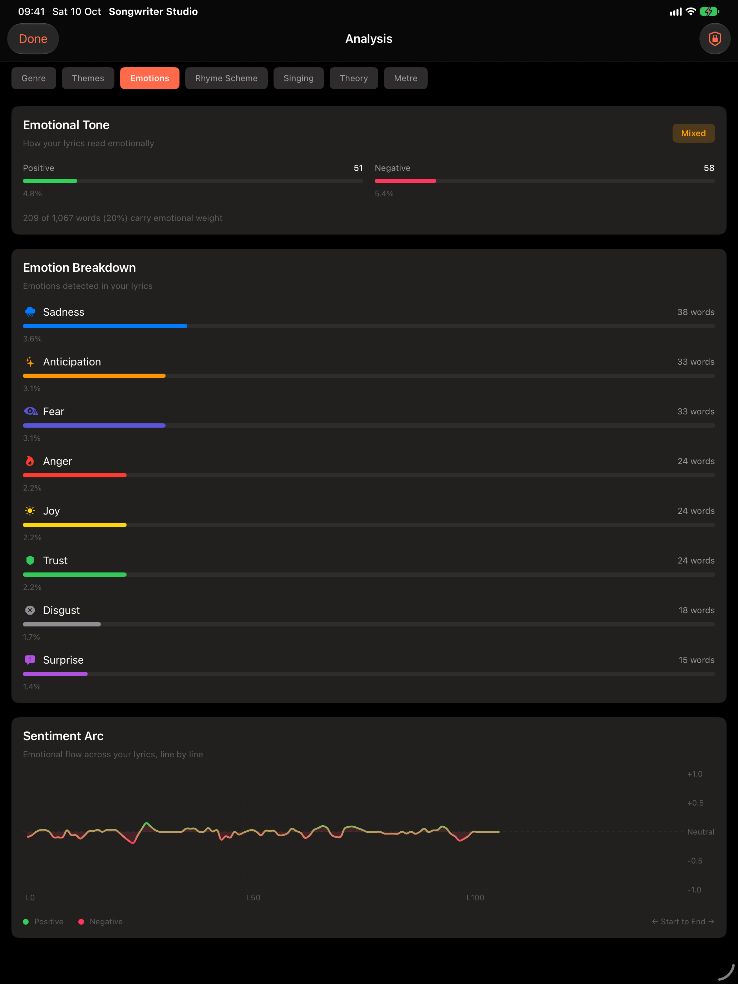Click the L50 axis label
This screenshot has height=984, width=738.
[x=253, y=898]
